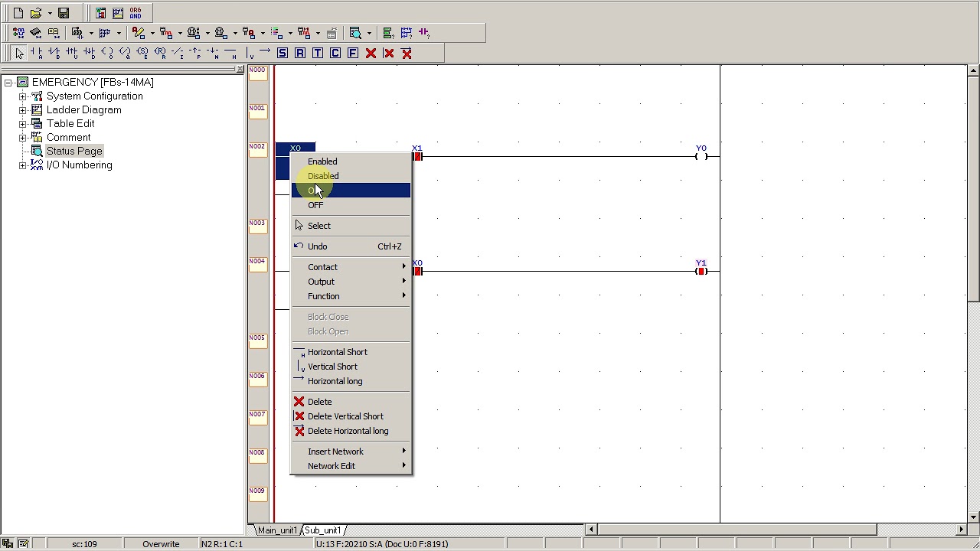Choose Delete Vertical Short menu entry

coord(351,416)
